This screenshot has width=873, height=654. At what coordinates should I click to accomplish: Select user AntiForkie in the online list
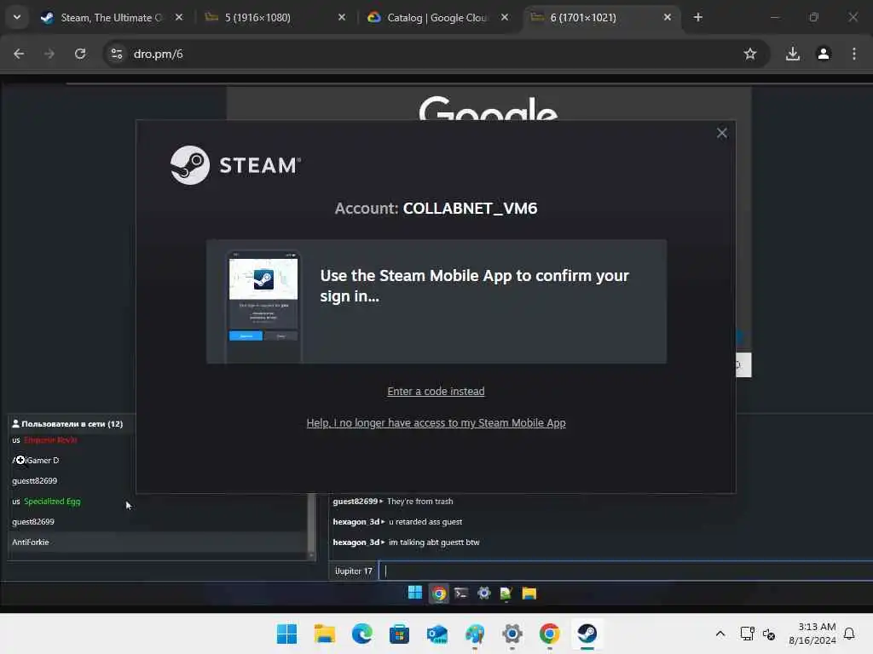[x=31, y=542]
